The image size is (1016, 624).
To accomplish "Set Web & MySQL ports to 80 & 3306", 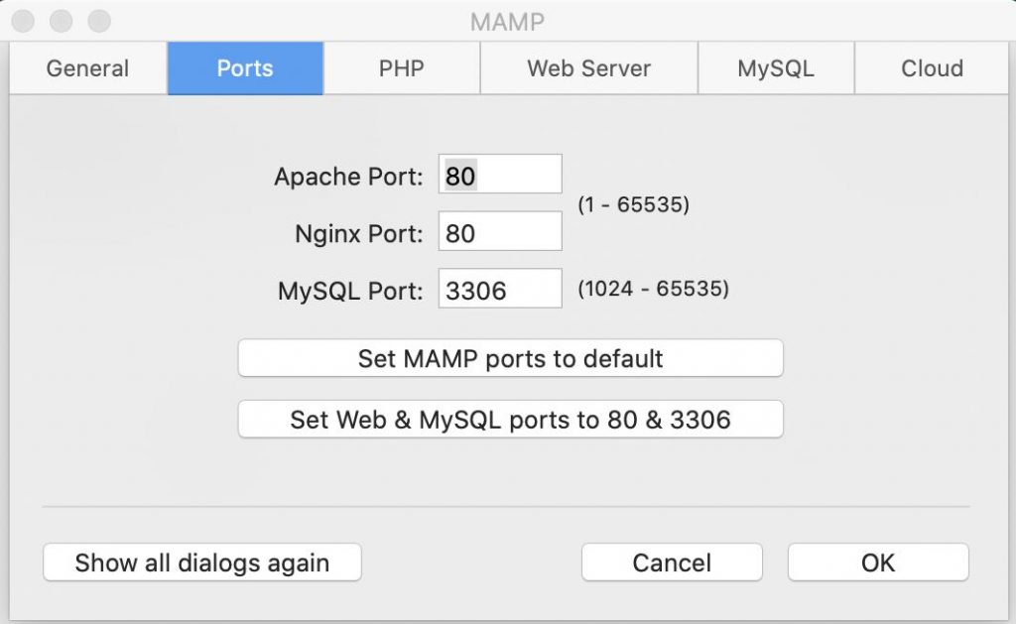I will point(511,420).
